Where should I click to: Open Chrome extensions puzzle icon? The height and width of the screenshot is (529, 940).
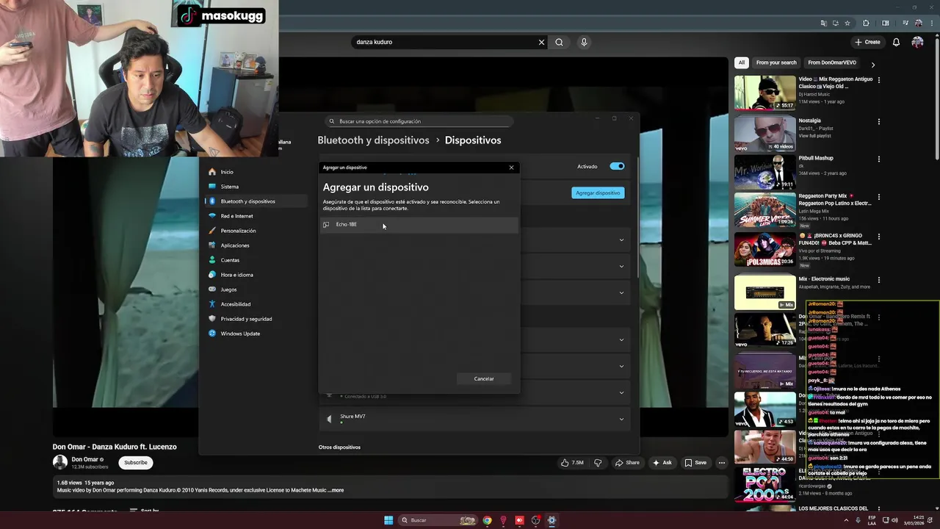click(x=865, y=24)
